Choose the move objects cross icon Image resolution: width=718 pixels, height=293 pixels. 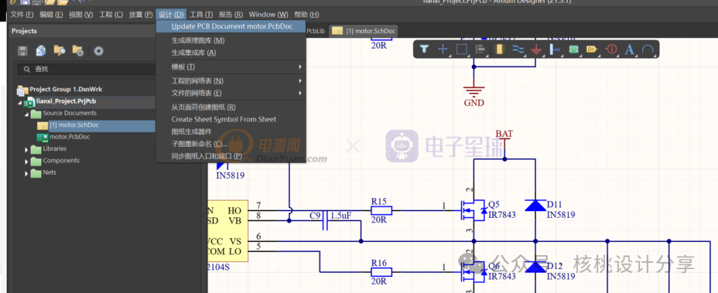443,49
